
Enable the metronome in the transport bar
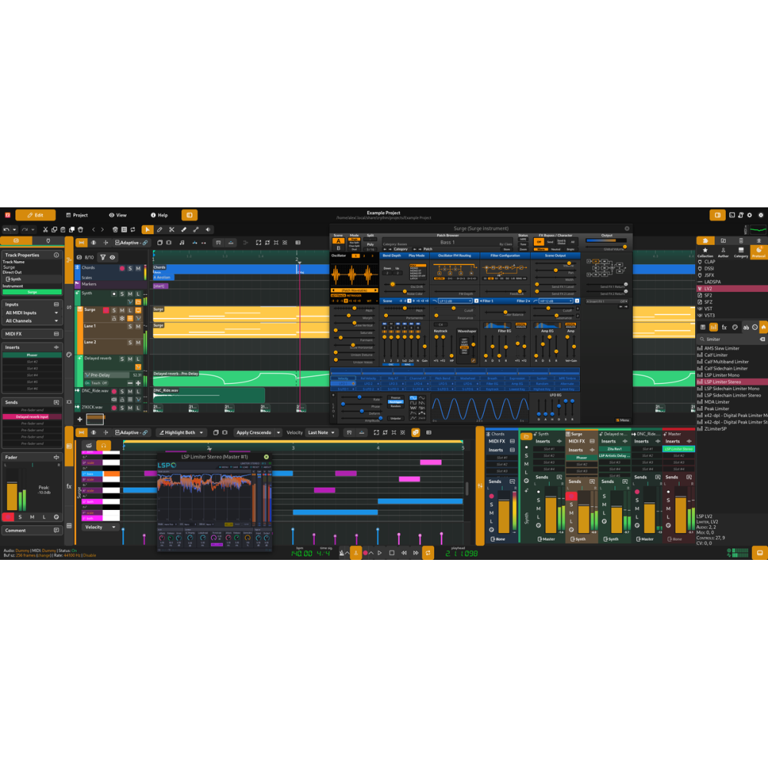[342, 552]
